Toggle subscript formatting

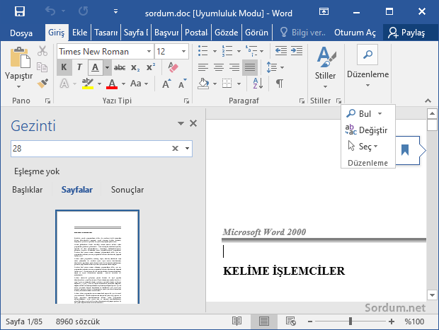(x=135, y=67)
